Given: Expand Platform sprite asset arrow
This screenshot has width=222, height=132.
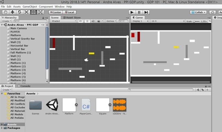Looking at the screenshot, I should (76, 105).
